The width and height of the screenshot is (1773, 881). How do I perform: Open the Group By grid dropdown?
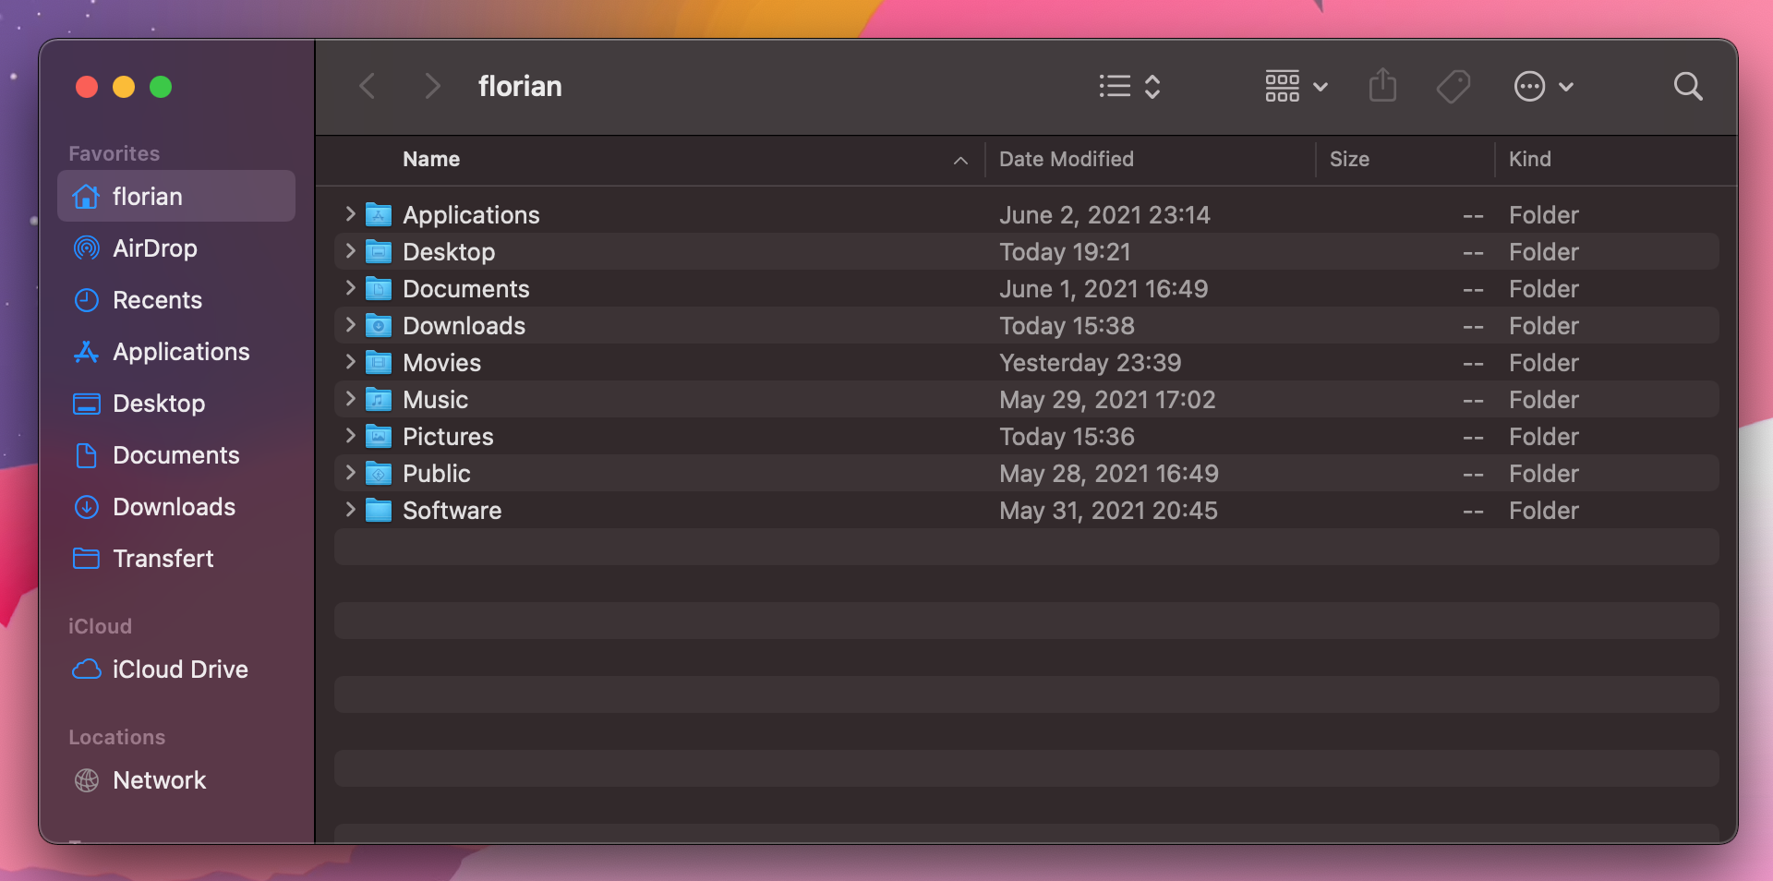point(1296,87)
